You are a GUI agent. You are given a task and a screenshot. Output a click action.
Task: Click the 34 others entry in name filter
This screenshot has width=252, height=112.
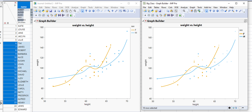click(21, 22)
